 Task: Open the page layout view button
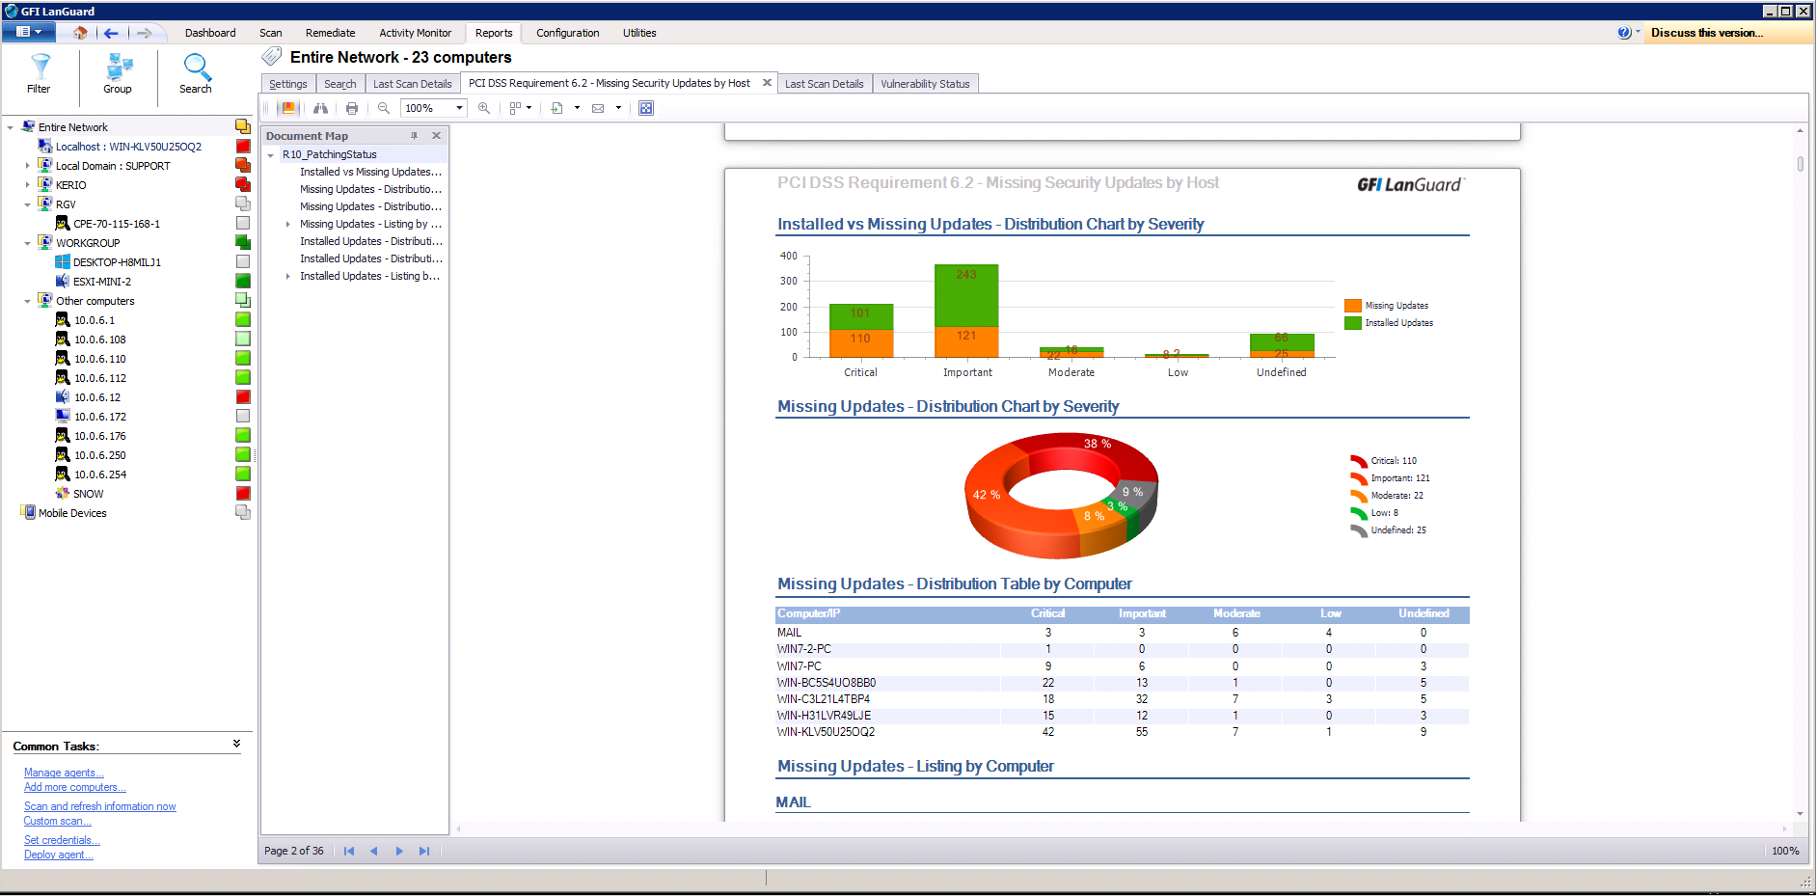coord(516,108)
